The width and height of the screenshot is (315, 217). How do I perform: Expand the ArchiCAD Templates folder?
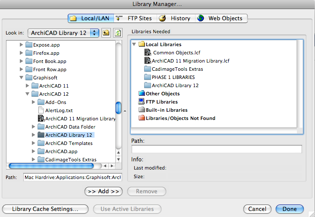[x=34, y=143]
